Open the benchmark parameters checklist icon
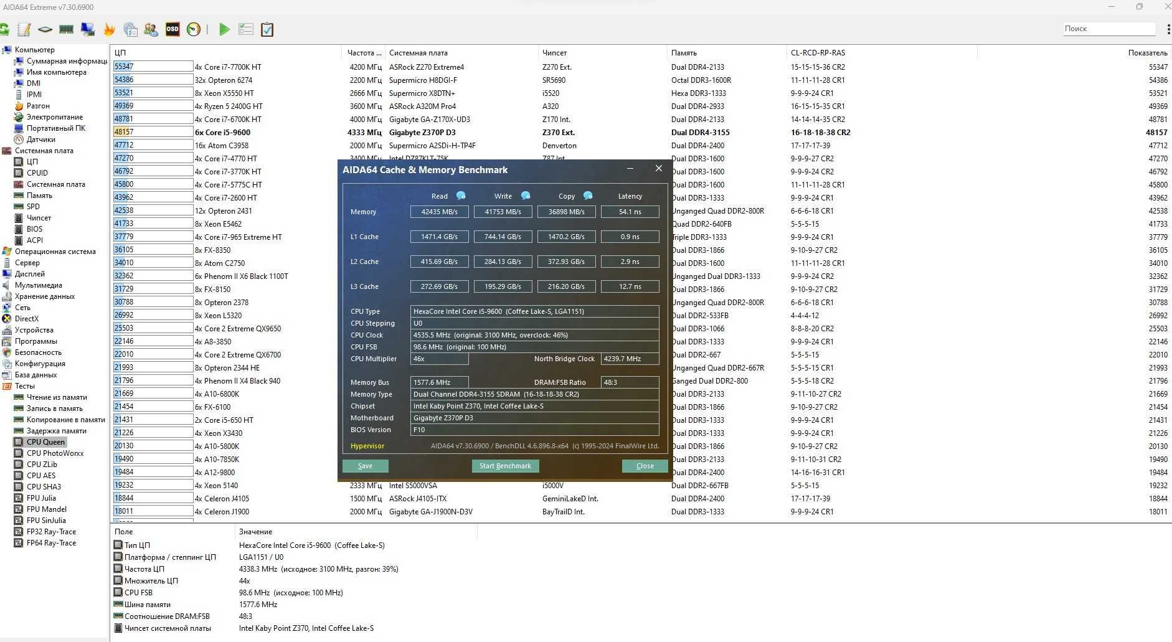The width and height of the screenshot is (1172, 642). click(246, 29)
